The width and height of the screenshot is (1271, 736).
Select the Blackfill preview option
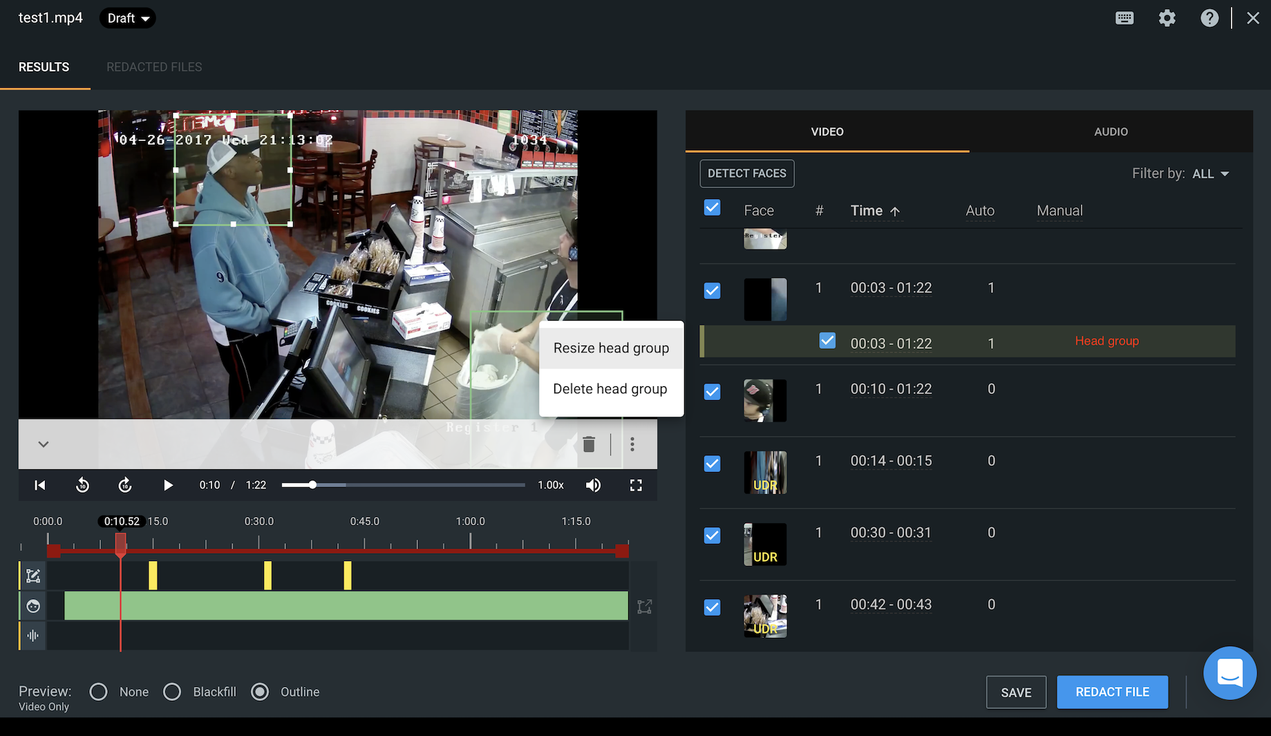tap(172, 692)
